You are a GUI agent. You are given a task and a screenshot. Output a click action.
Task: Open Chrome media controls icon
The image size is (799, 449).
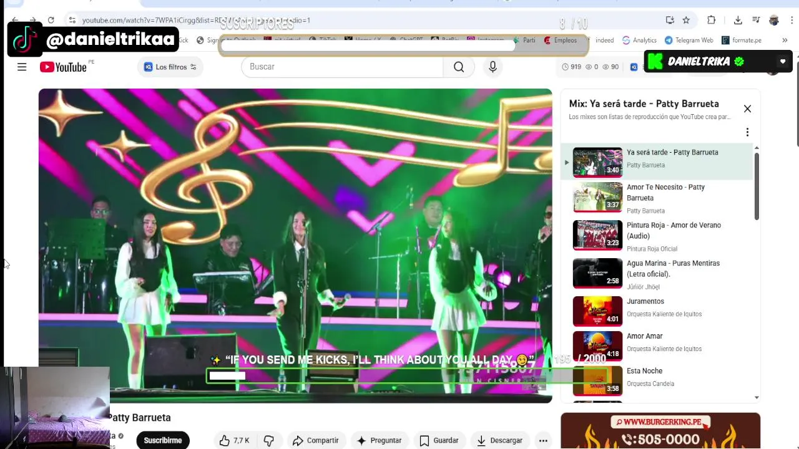(756, 20)
